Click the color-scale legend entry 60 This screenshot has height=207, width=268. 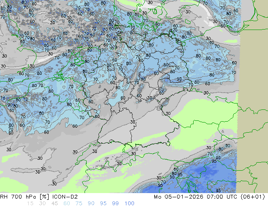(67, 204)
